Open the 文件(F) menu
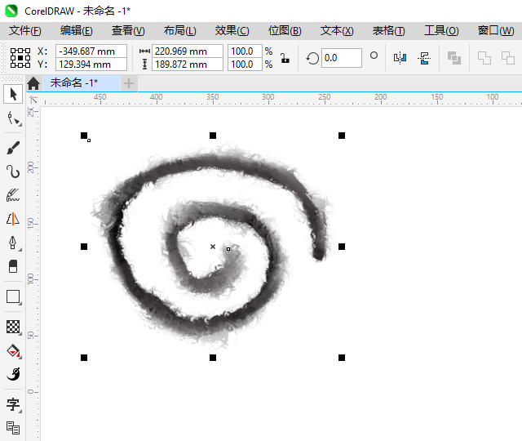522x441 pixels. (25, 31)
